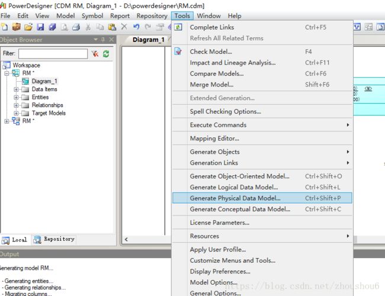This screenshot has height=296, width=385.
Task: Click the pin icon on Object Browser header
Action: [x=103, y=39]
